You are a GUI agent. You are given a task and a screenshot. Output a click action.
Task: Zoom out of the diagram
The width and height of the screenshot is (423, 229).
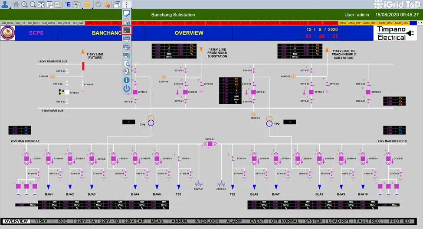pyautogui.click(x=33, y=4)
